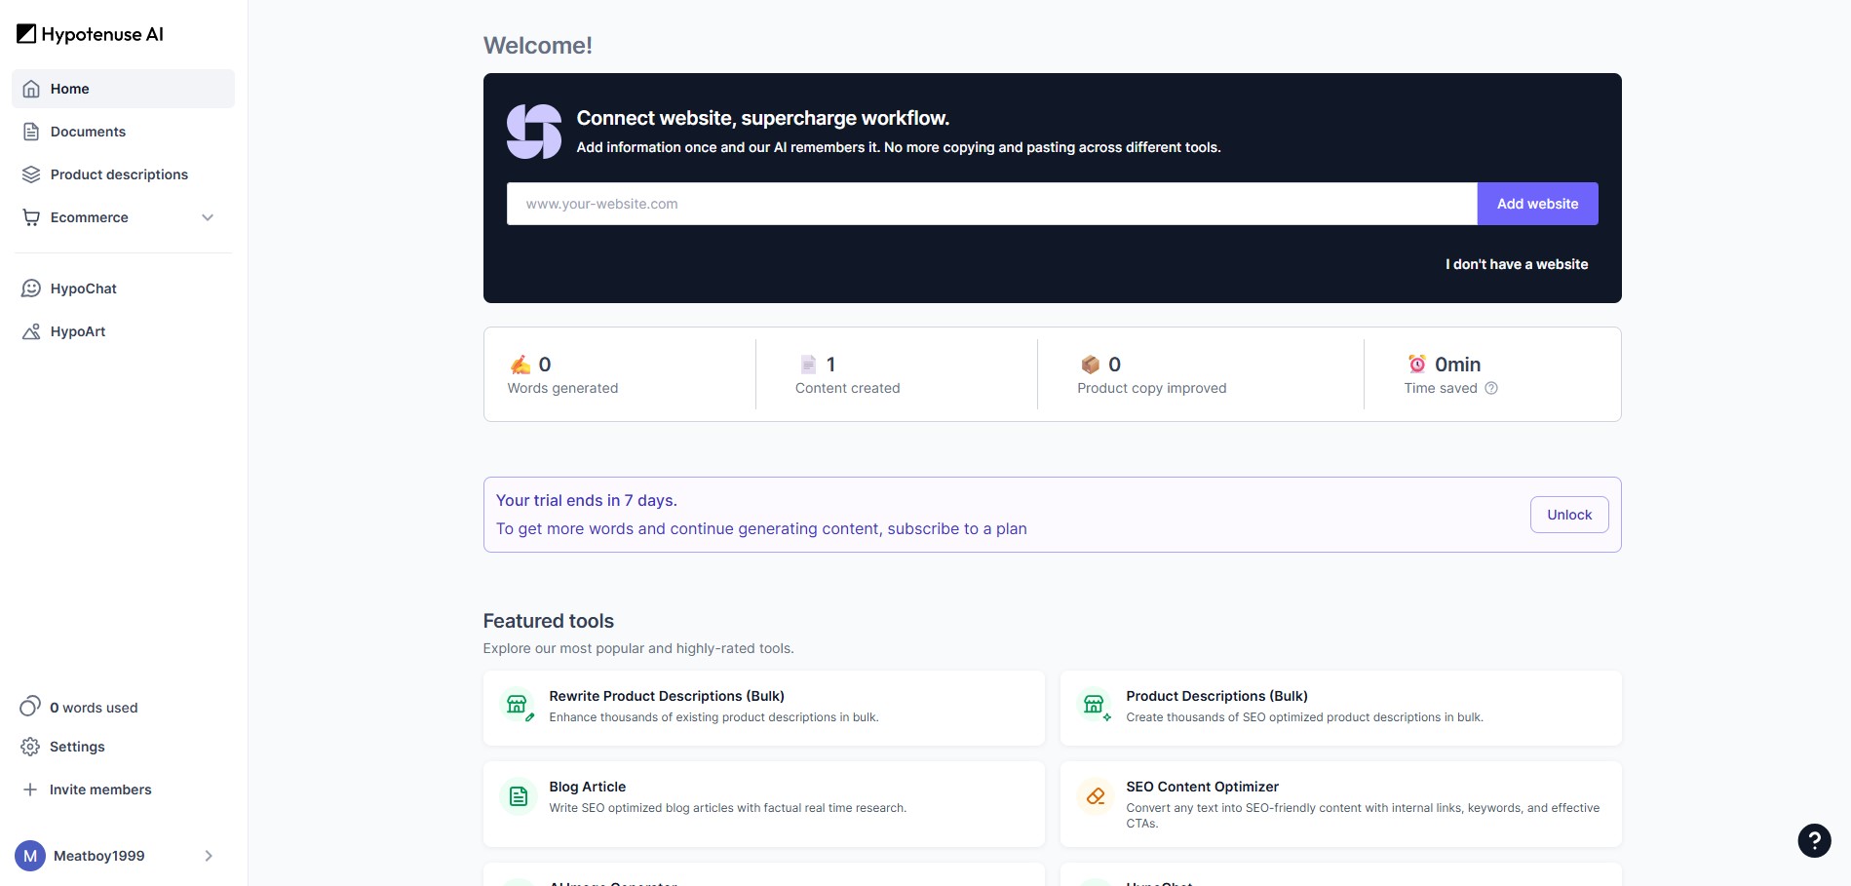Image resolution: width=1851 pixels, height=886 pixels.
Task: Select Invite members in the sidebar
Action: click(x=100, y=790)
